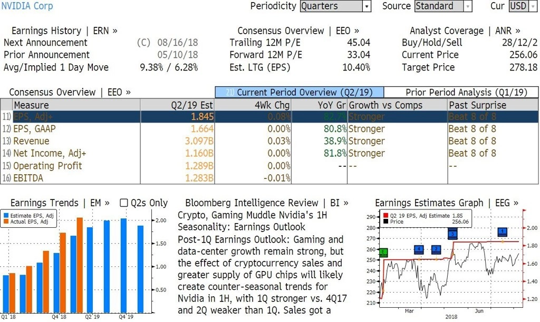Viewport: 540px width, 322px height.
Task: Select the Net Income, Adj+ row
Action: click(x=269, y=153)
